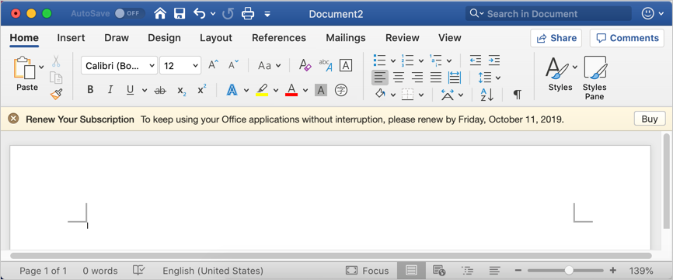
Task: Cut selection with scissors icon
Action: pyautogui.click(x=56, y=61)
